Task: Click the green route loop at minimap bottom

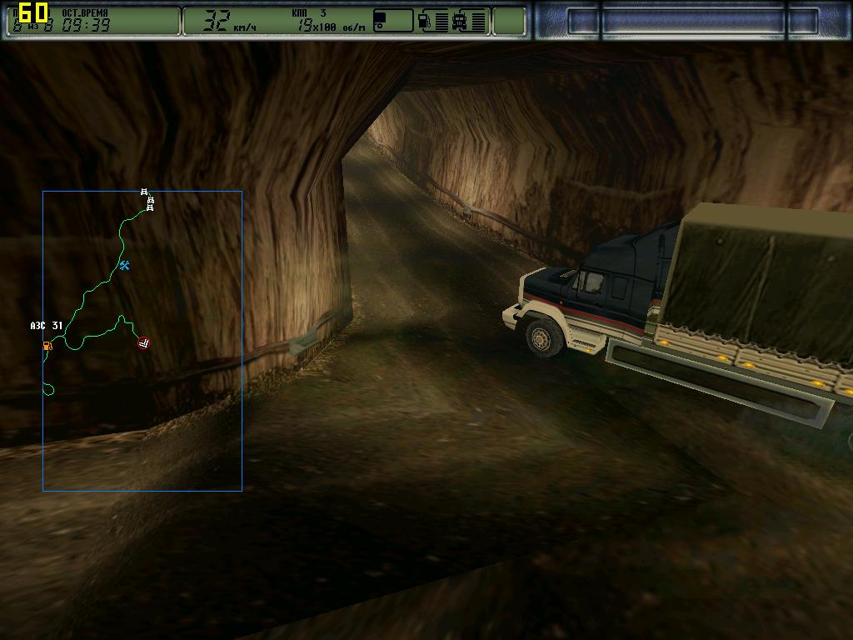Action: tap(48, 388)
